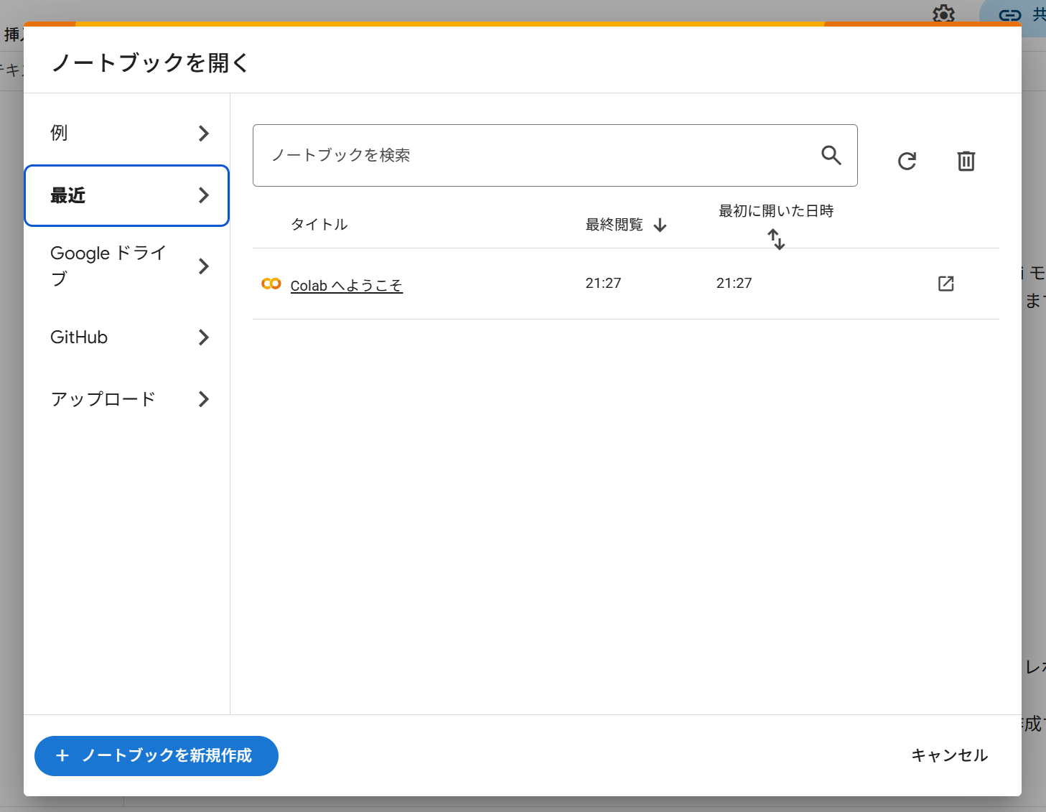Open the Colab へようこそ notebook link
The height and width of the screenshot is (812, 1046).
coord(346,286)
